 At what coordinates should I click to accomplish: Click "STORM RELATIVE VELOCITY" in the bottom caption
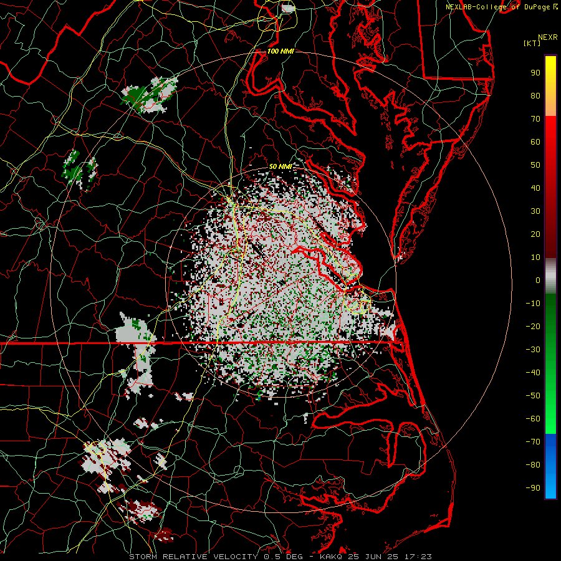195,557
